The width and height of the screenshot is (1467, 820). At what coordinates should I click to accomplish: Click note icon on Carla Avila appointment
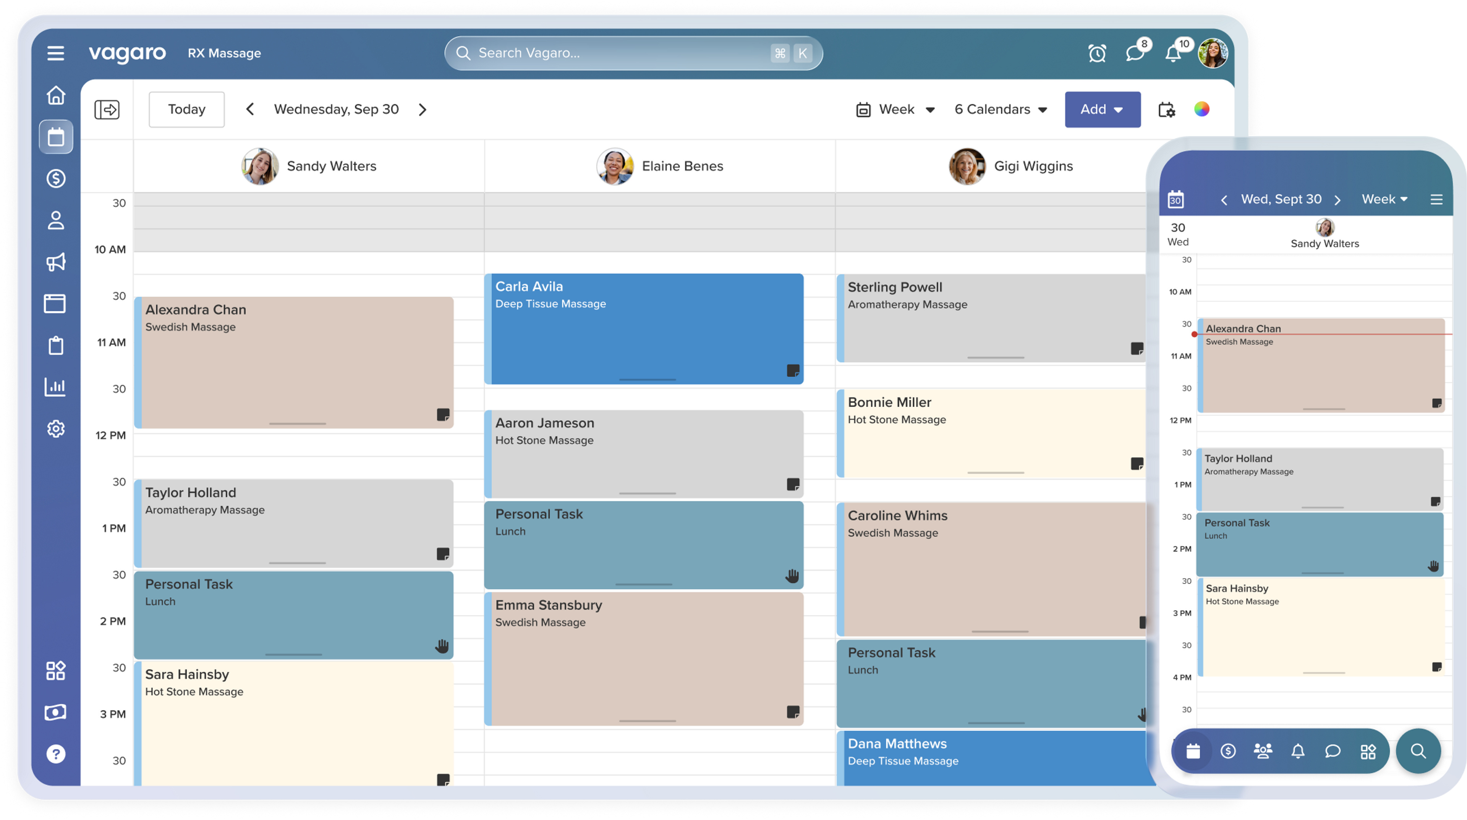click(793, 371)
